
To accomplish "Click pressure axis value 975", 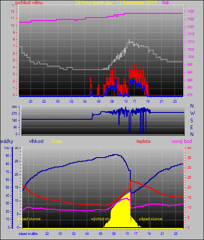I will coord(190,95).
